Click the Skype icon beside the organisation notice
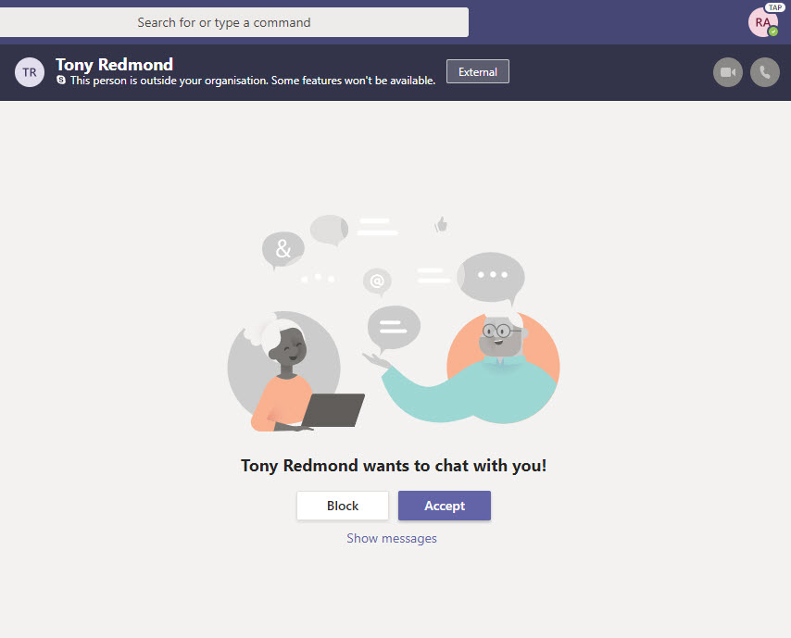Viewport: 791px width, 638px height. point(61,81)
